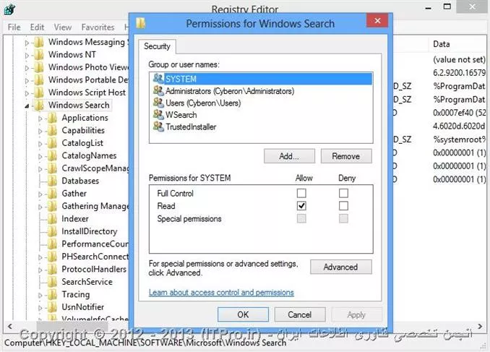This screenshot has height=352, width=490.
Task: Close the Permissions for Windows Search dialog
Action: click(377, 21)
